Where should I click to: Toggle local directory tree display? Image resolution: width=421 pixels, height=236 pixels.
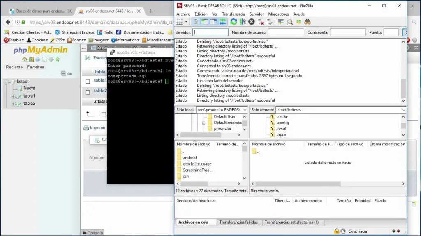pyautogui.click(x=205, y=22)
